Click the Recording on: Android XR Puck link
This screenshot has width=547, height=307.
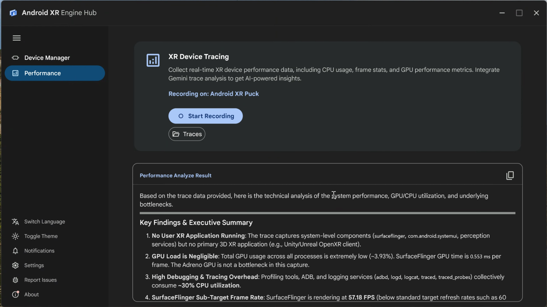pos(213,94)
